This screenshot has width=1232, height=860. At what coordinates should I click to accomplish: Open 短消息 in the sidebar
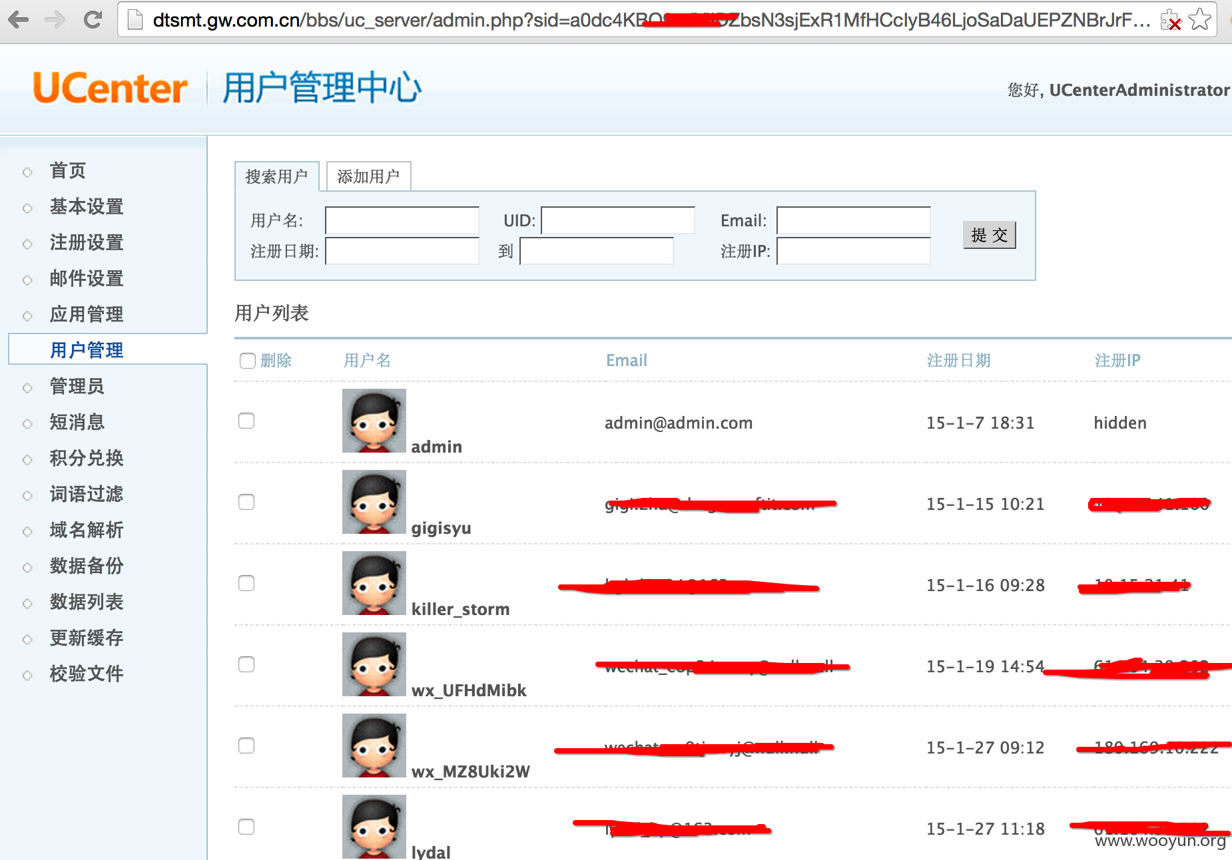(77, 423)
